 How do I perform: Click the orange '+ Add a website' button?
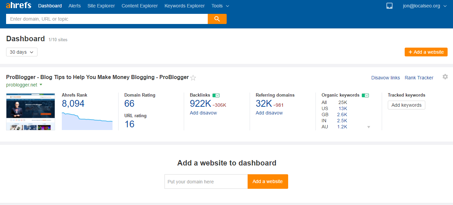pos(426,52)
